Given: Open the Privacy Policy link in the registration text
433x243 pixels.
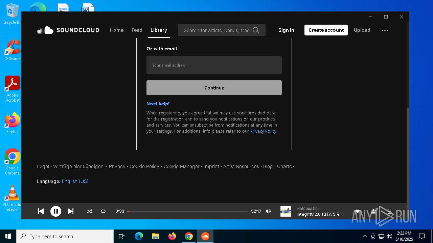Looking at the screenshot, I should [263, 131].
